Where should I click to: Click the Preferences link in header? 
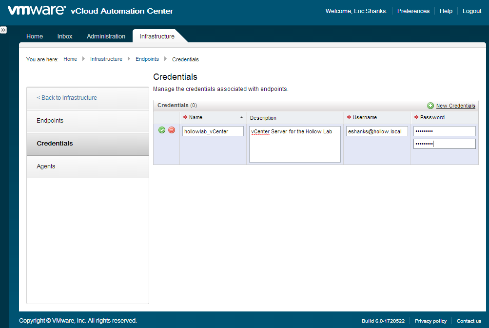pyautogui.click(x=413, y=11)
